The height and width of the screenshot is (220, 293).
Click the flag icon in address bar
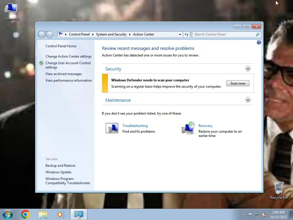click(61, 34)
